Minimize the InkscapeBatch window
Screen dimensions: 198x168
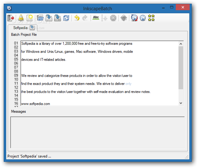click(163, 8)
